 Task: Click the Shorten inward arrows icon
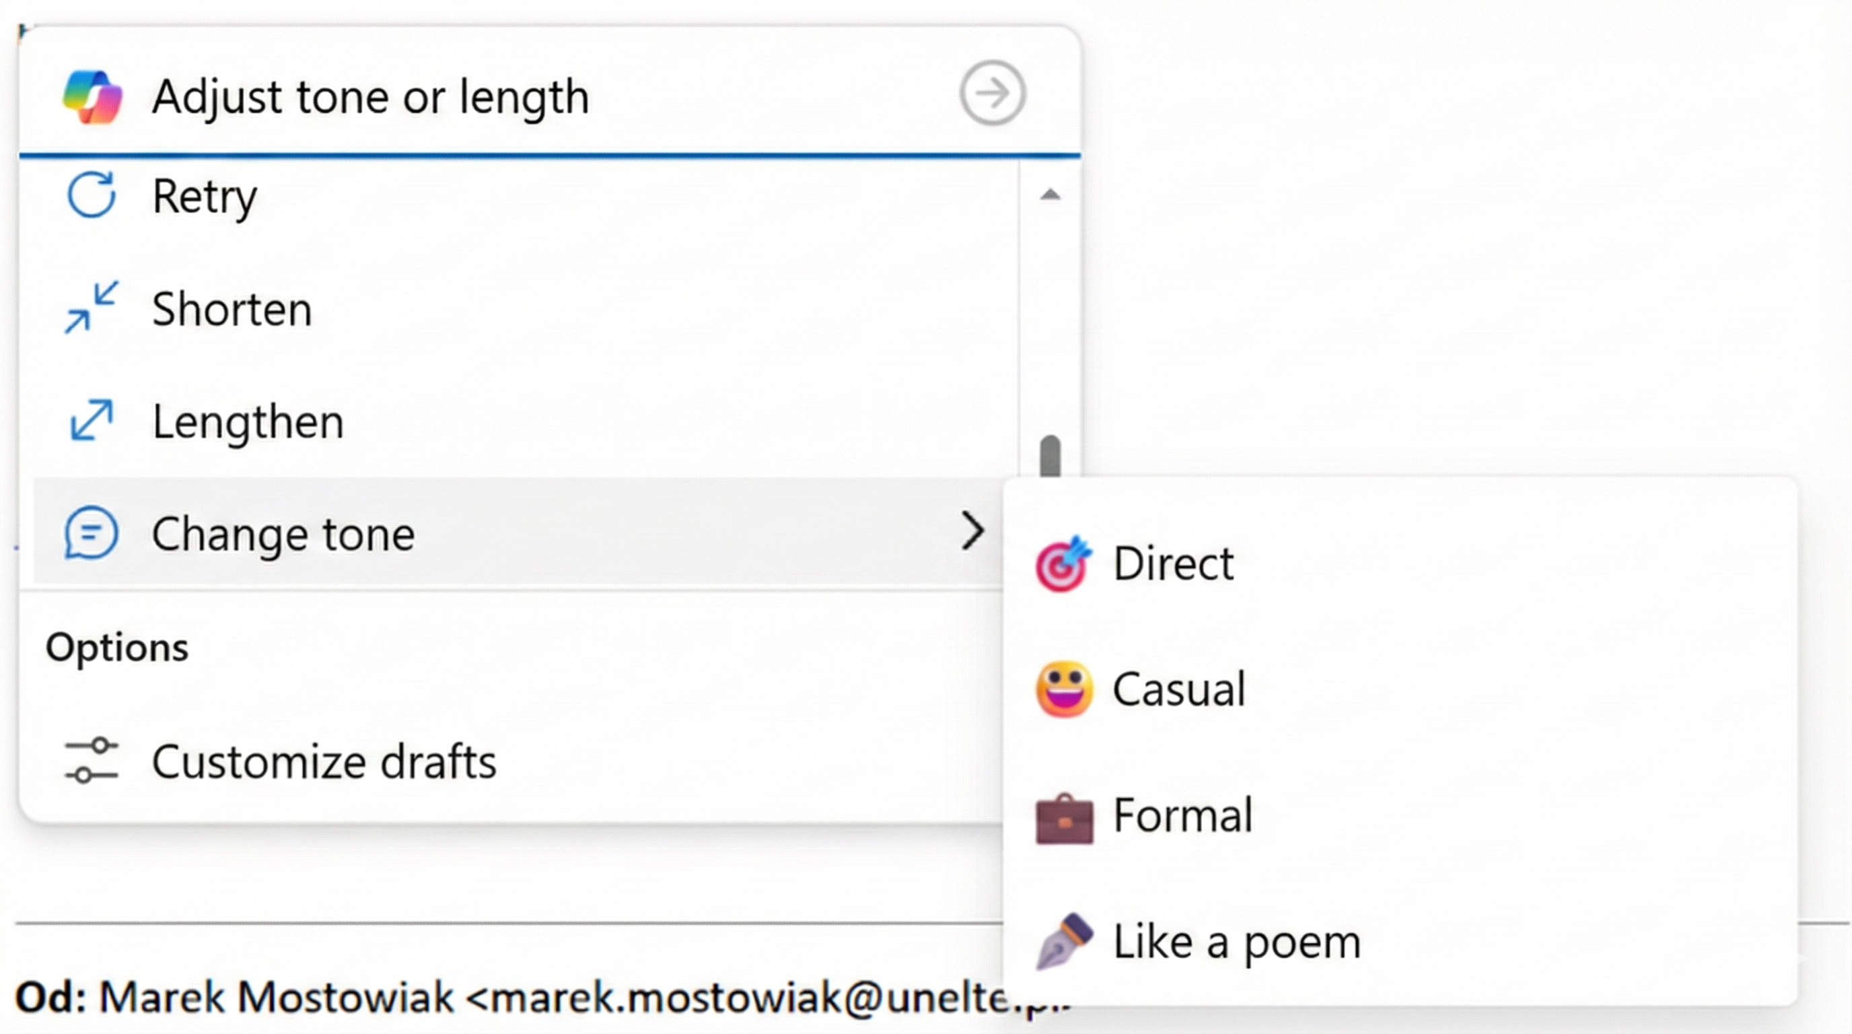(x=92, y=308)
